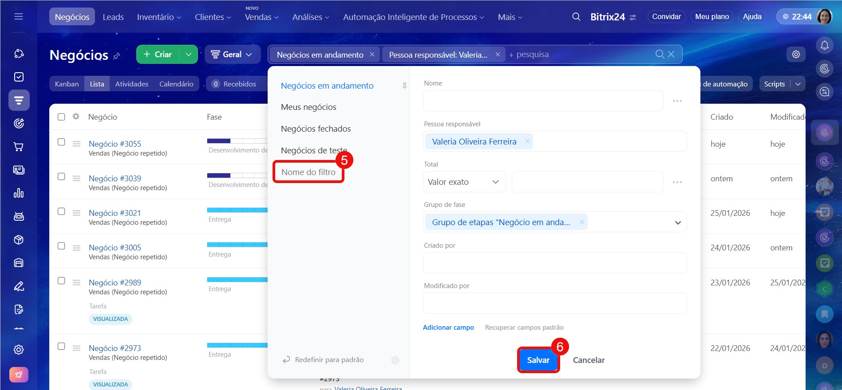The width and height of the screenshot is (842, 390).
Task: Expand the Criar button dropdown arrow
Action: pyautogui.click(x=189, y=55)
